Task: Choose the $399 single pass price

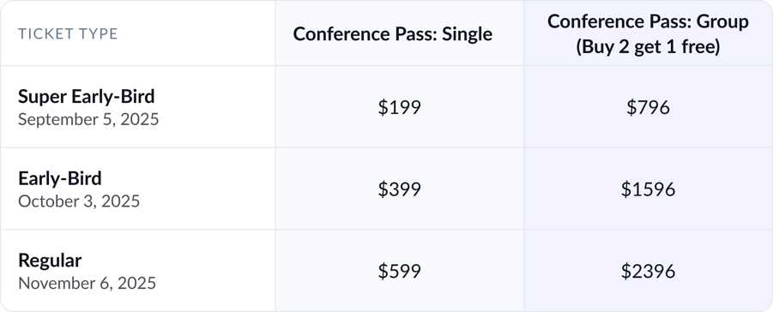Action: [x=399, y=189]
